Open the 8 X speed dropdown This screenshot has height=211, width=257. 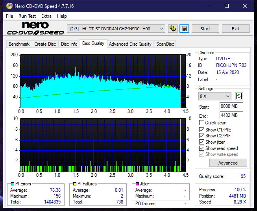click(215, 96)
